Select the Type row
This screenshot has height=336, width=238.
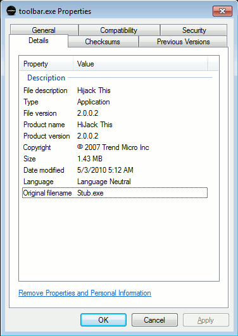[115, 102]
